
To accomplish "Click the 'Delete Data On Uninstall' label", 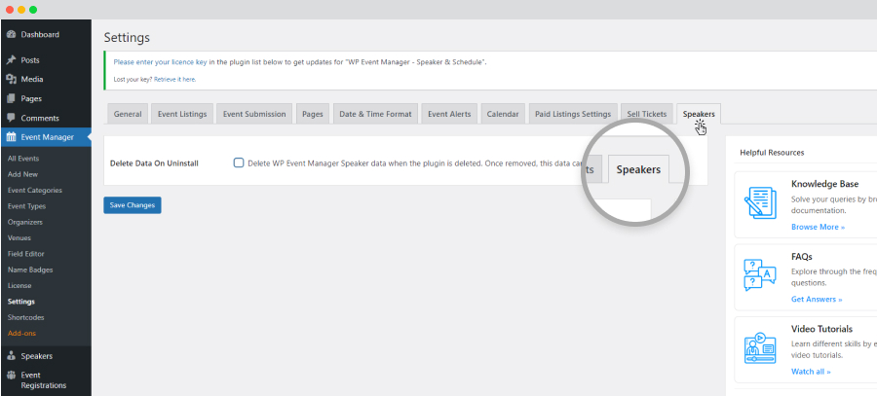I will pyautogui.click(x=154, y=163).
